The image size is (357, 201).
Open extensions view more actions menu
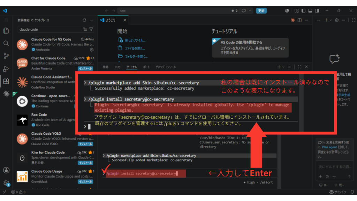pyautogui.click(x=91, y=20)
